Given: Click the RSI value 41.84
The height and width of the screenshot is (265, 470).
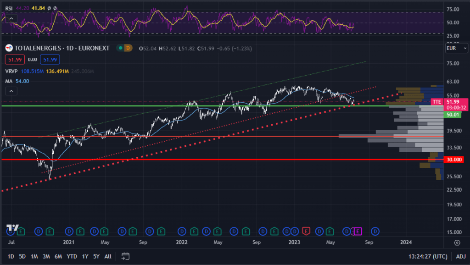Looking at the screenshot, I should click(38, 8).
